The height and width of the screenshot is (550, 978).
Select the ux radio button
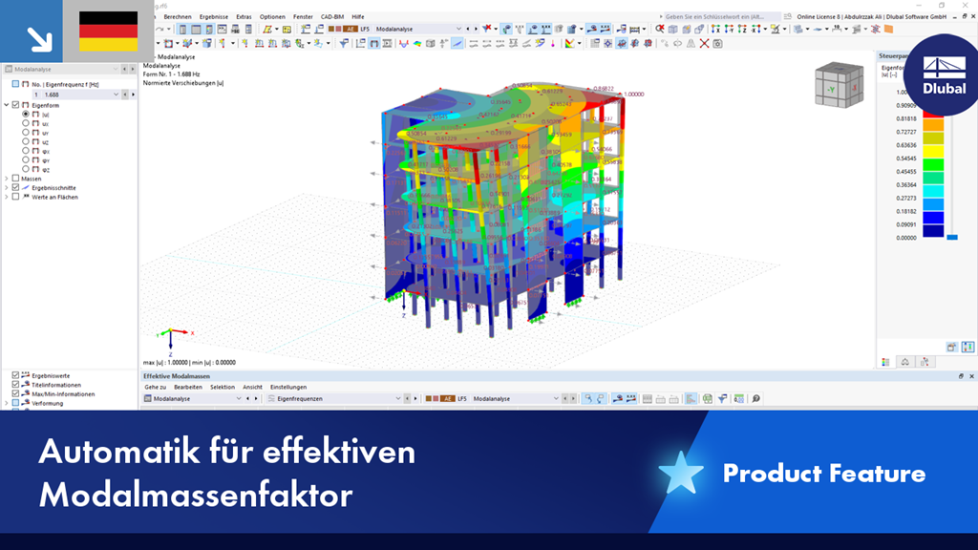click(x=26, y=123)
